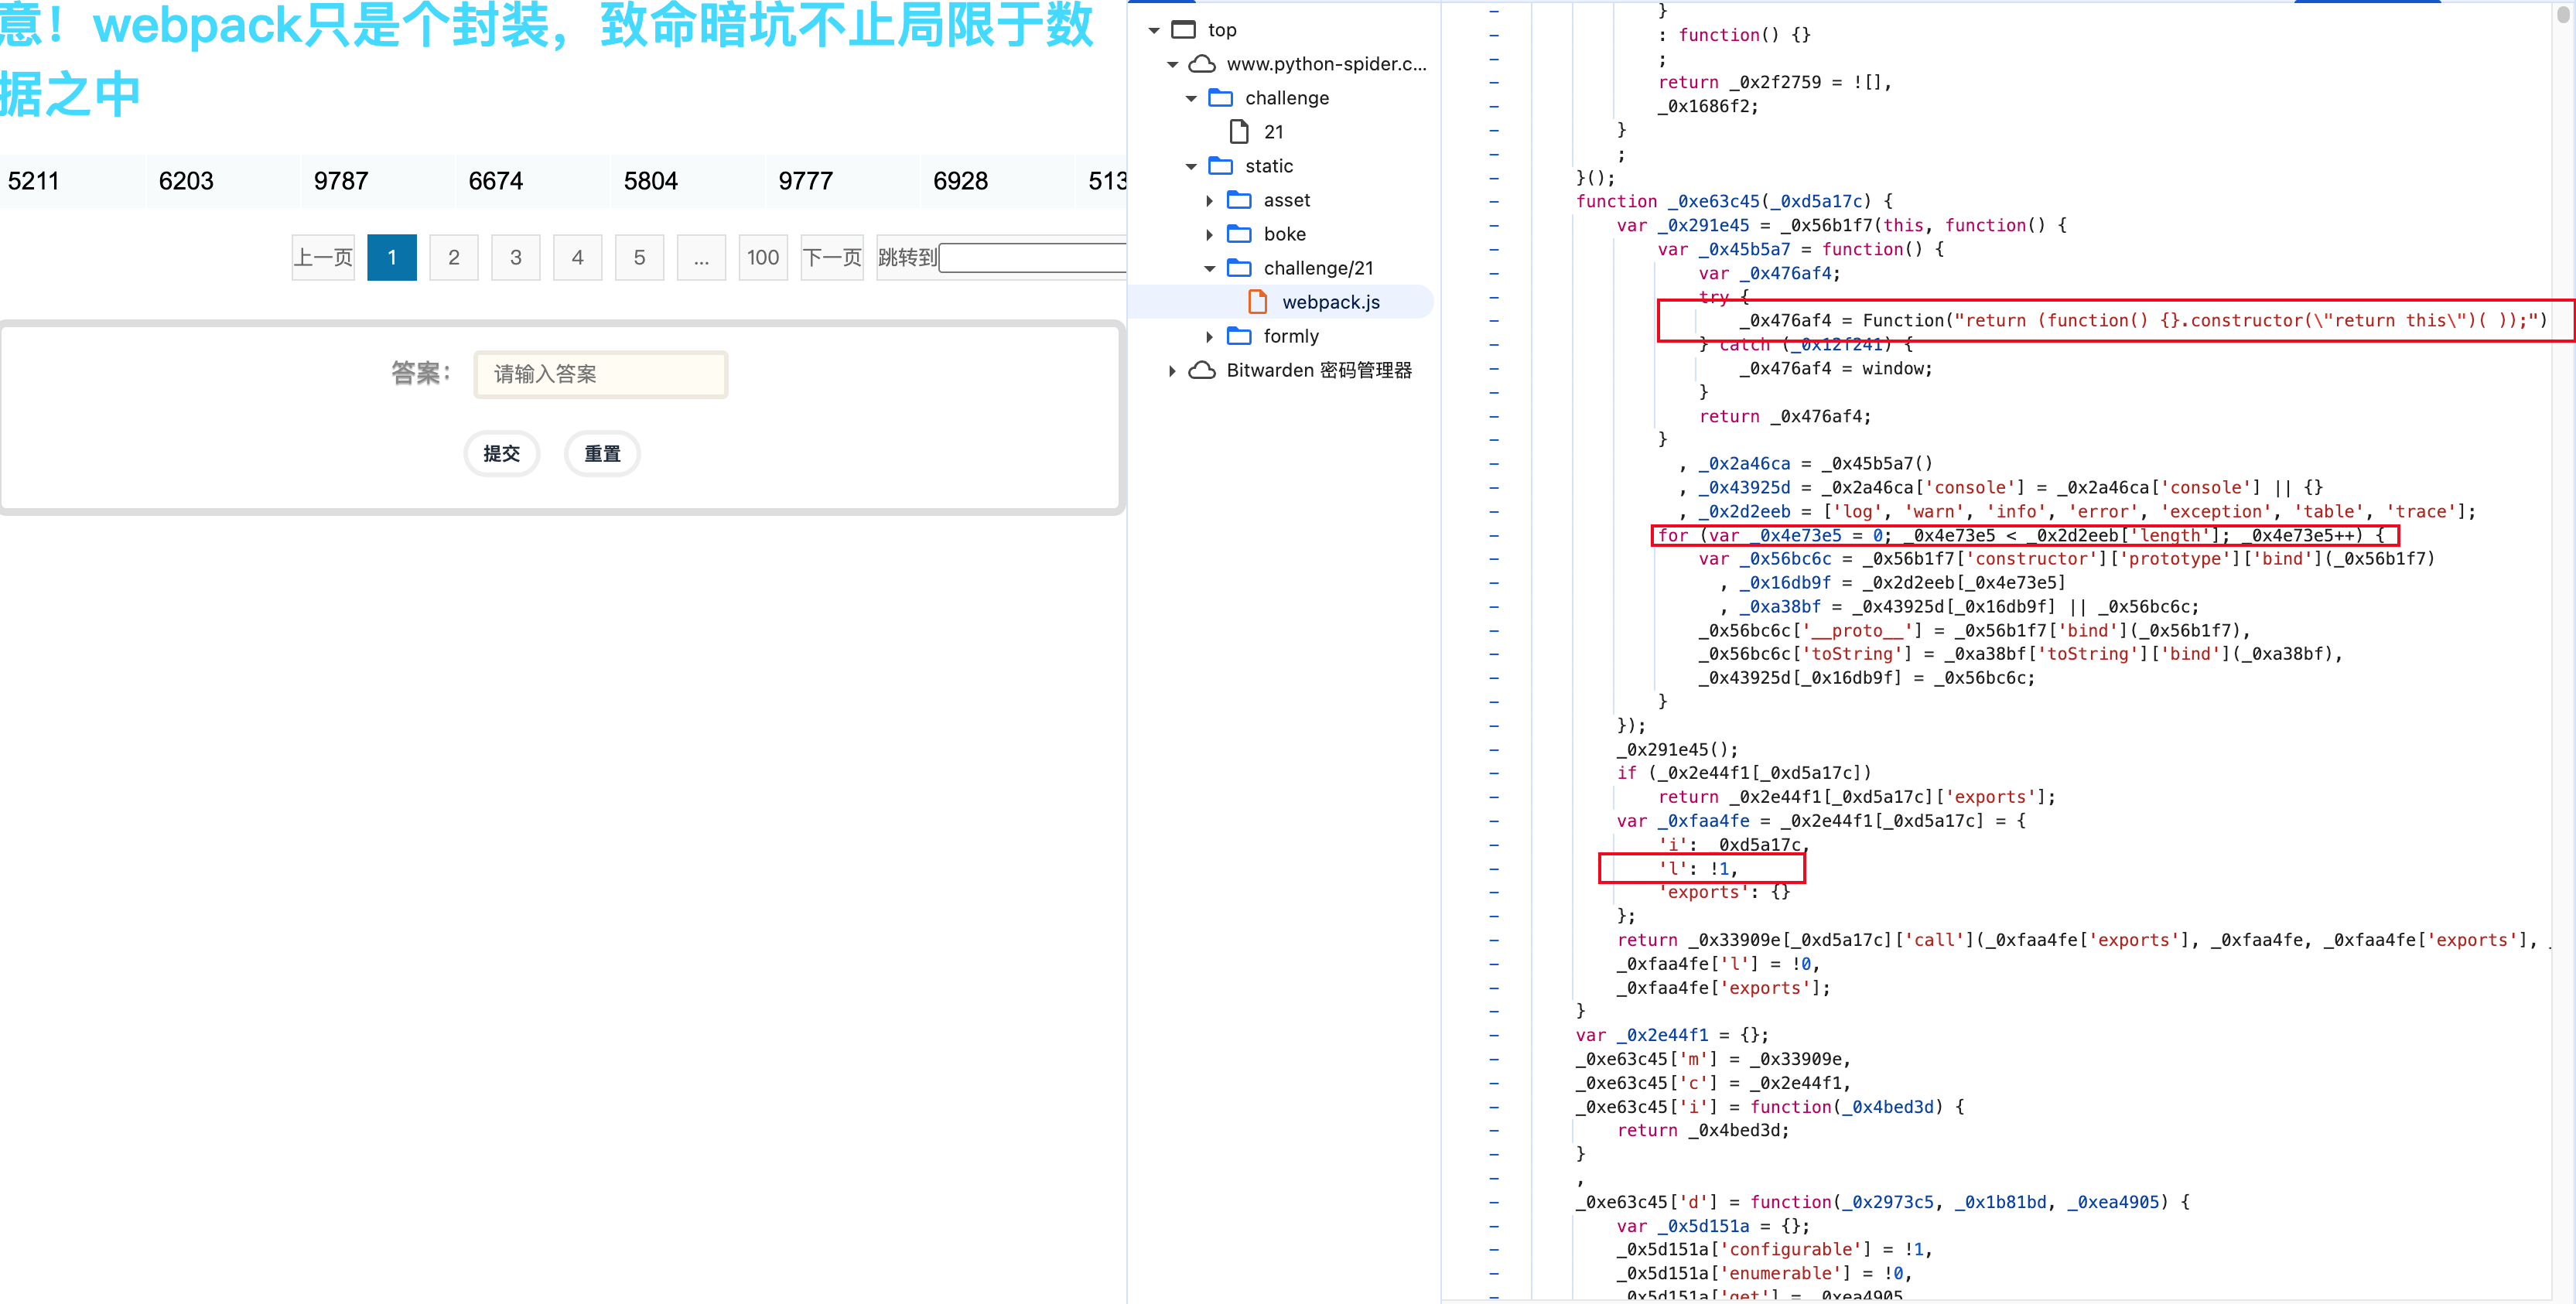Click the 请输入答案 answer input field
2576x1304 pixels.
click(601, 374)
